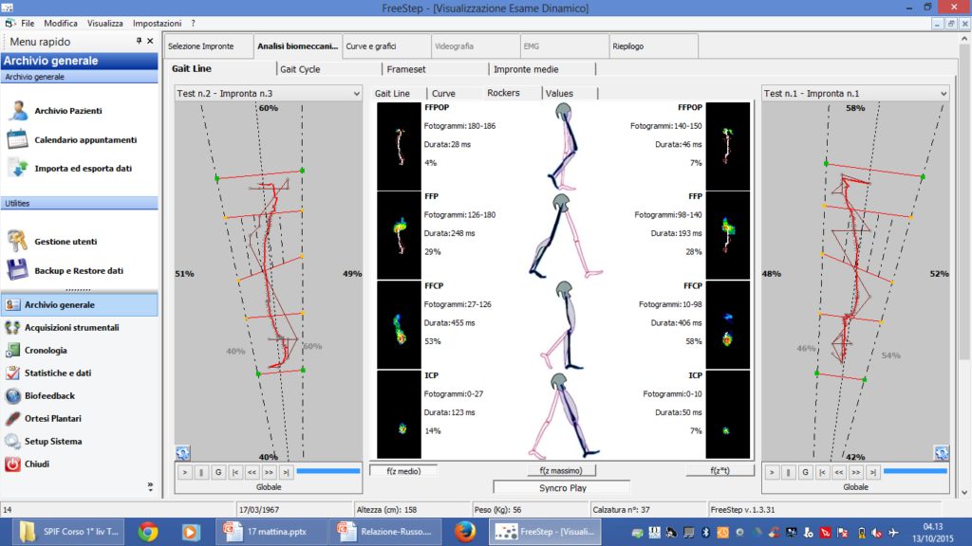Open the ? help menu
The height and width of the screenshot is (546, 972).
[193, 24]
